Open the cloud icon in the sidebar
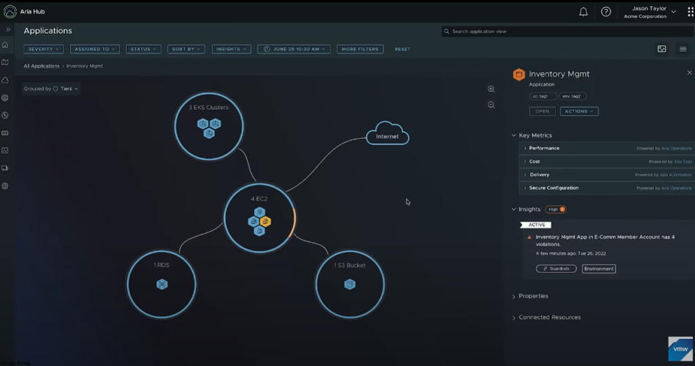695x366 pixels. point(5,80)
